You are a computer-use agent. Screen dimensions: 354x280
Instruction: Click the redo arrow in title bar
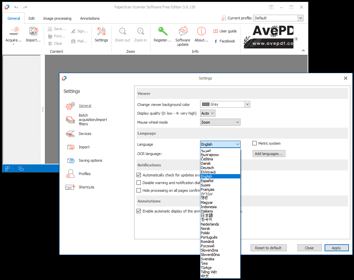(x=25, y=7)
